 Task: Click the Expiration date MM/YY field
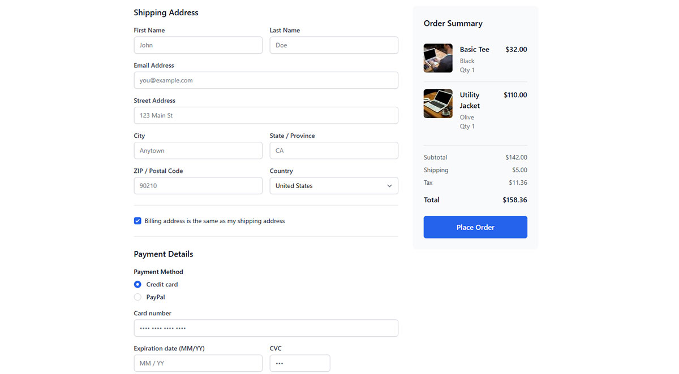tap(198, 363)
